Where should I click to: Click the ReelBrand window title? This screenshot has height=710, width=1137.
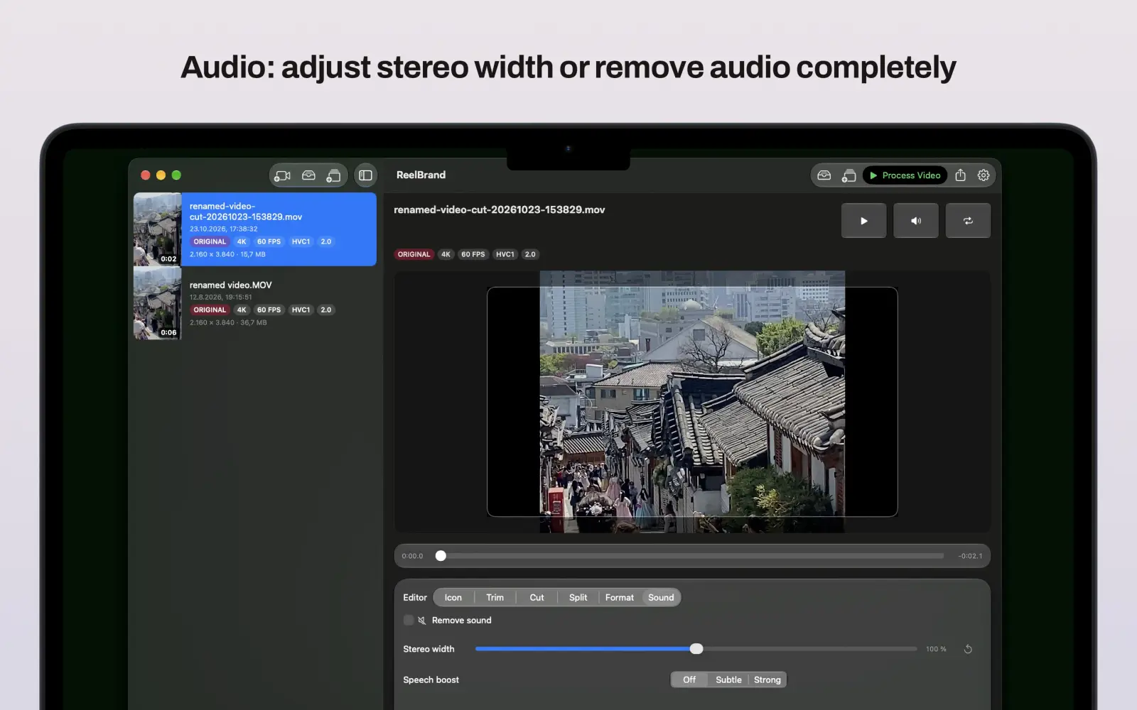[x=421, y=175]
